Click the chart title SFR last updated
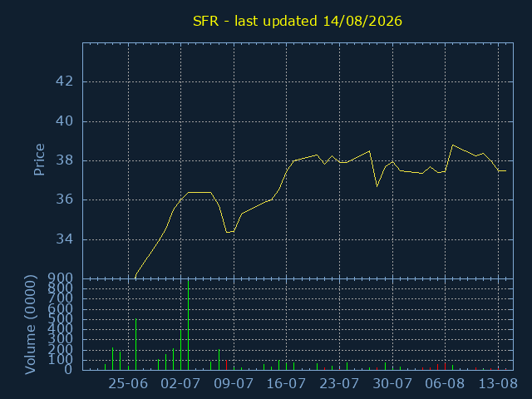Viewport: 532px width, 399px height. pyautogui.click(x=298, y=21)
